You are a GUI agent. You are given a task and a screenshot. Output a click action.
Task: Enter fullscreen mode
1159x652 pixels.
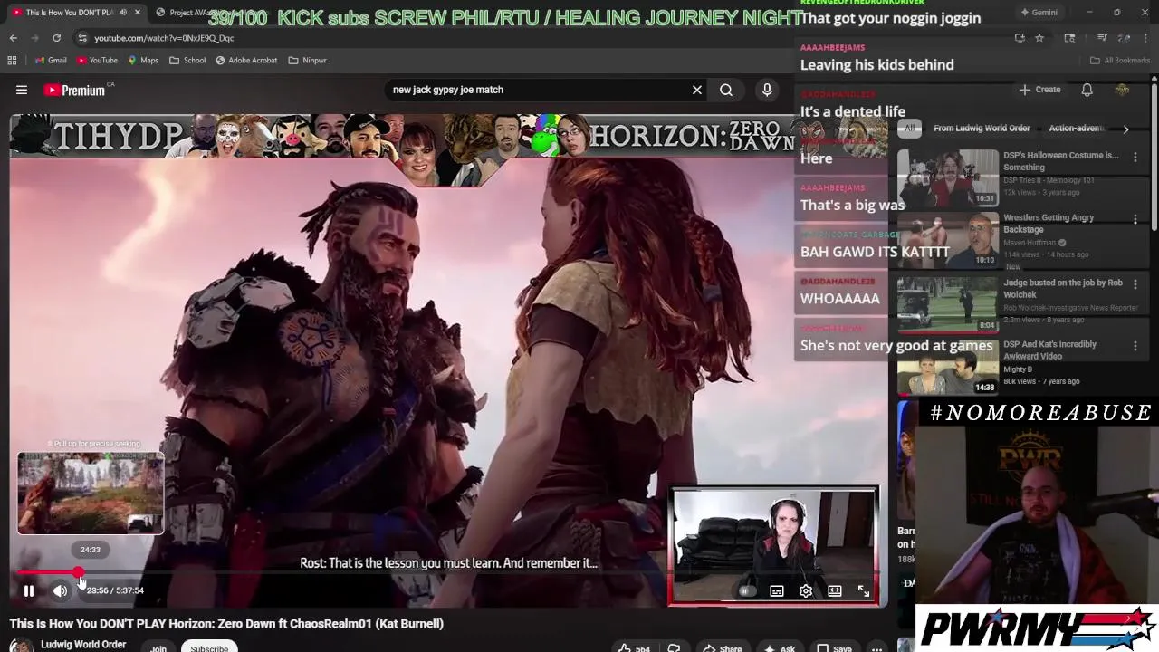[864, 591]
